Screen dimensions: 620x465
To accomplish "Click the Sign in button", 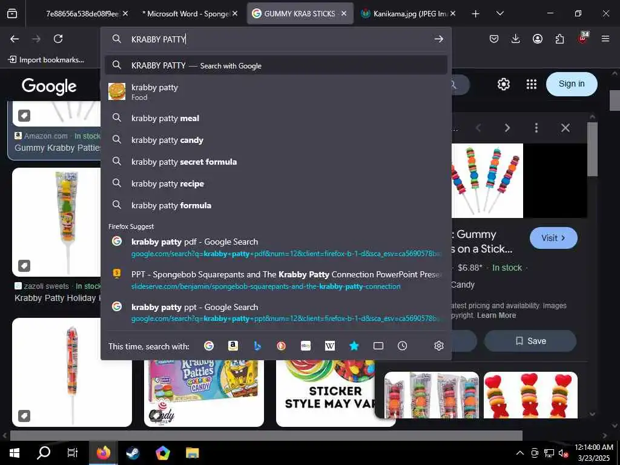I will click(572, 84).
